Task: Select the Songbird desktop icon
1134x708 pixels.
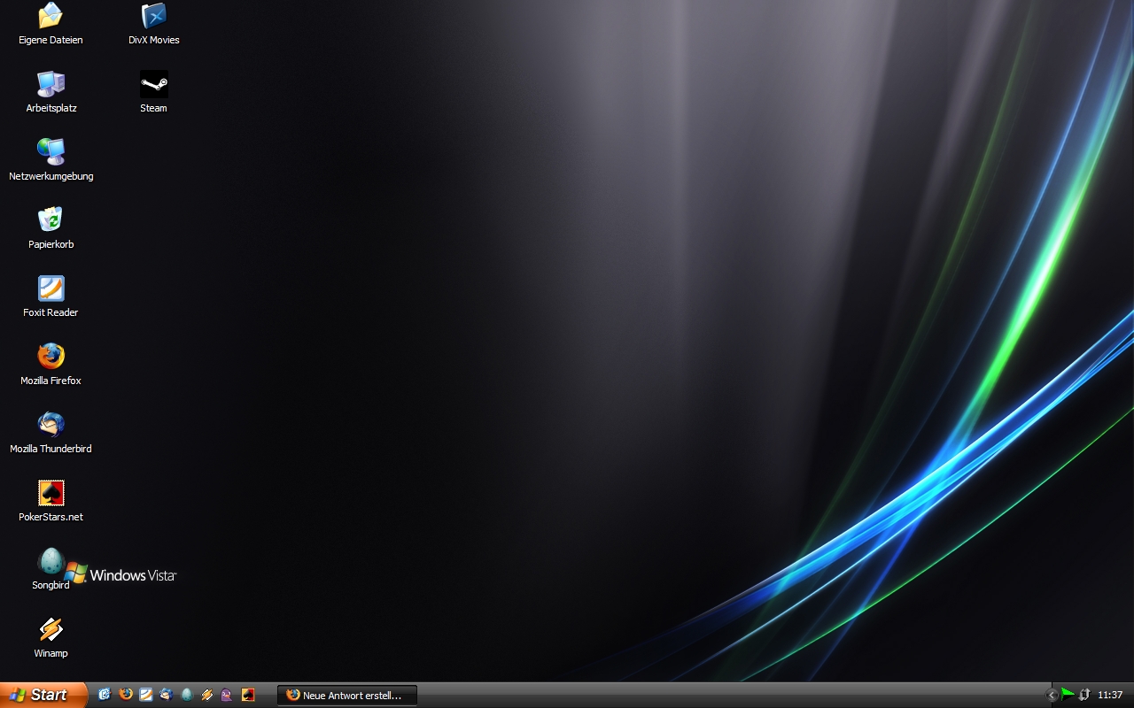Action: tap(50, 562)
